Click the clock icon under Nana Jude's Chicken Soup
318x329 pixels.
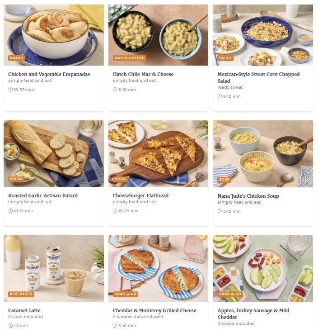pos(220,211)
